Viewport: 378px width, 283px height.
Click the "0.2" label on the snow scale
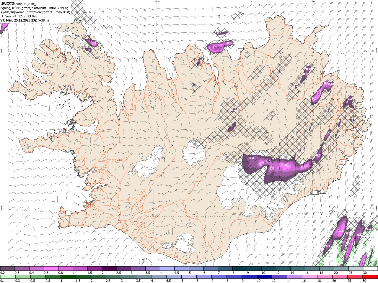coord(3,273)
